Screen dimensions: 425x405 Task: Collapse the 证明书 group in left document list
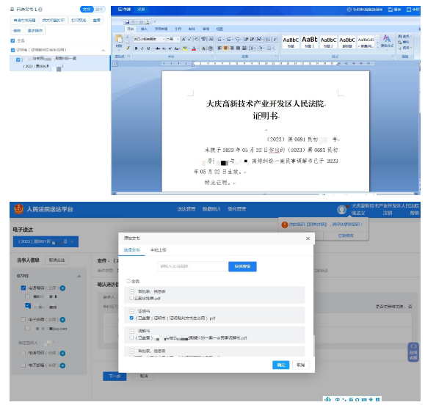[x=103, y=50]
